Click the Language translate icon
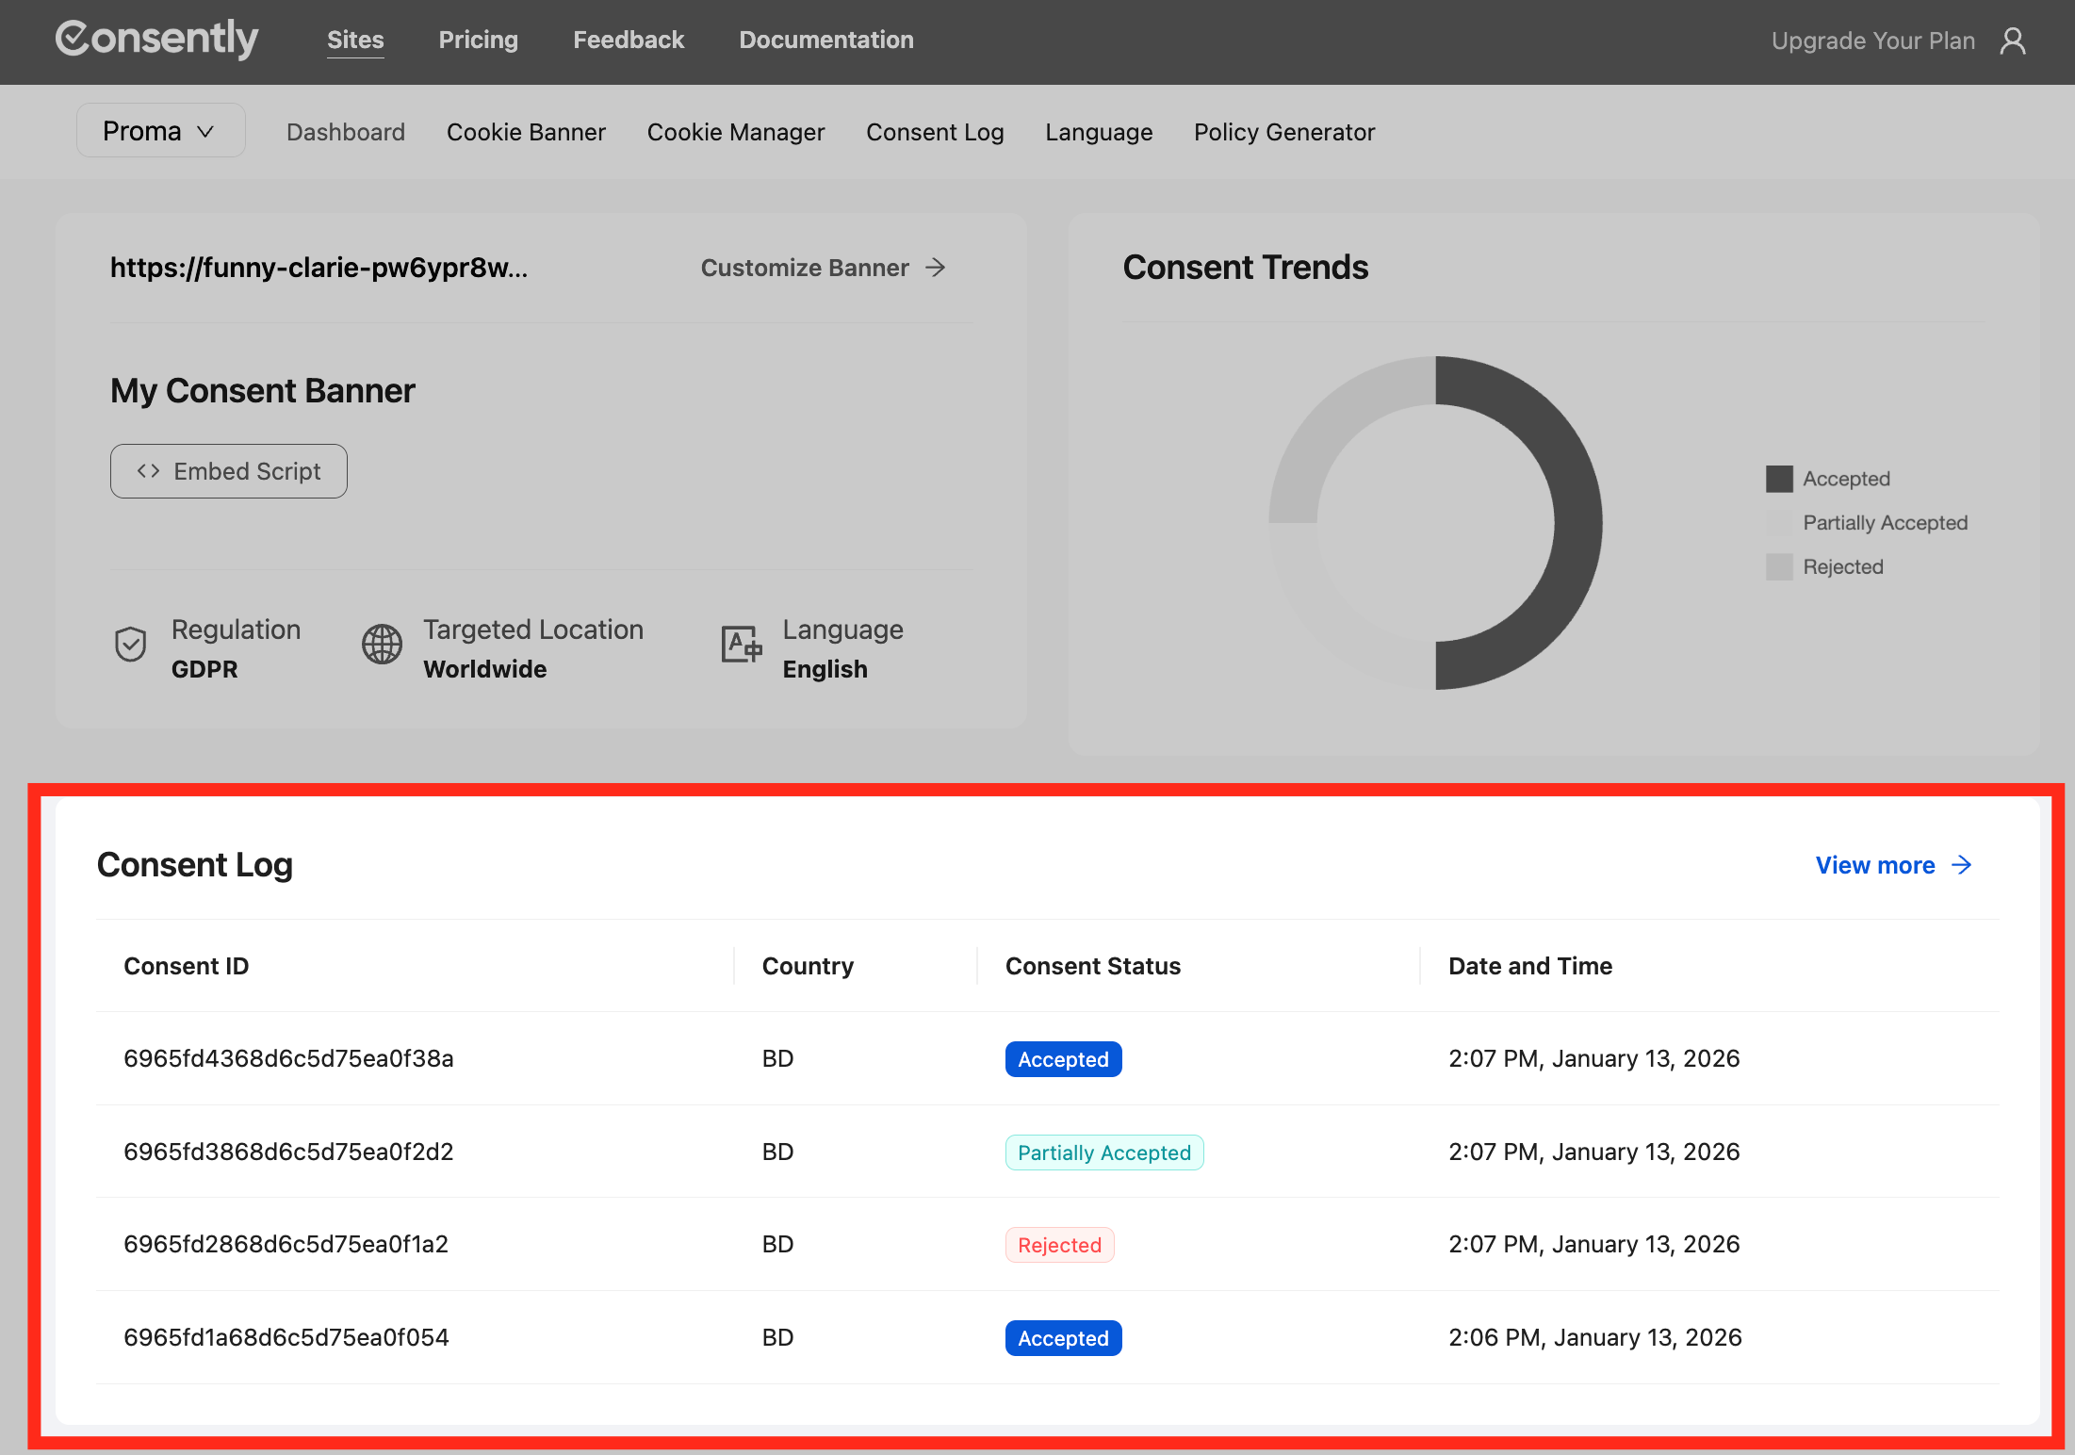2075x1455 pixels. [741, 646]
